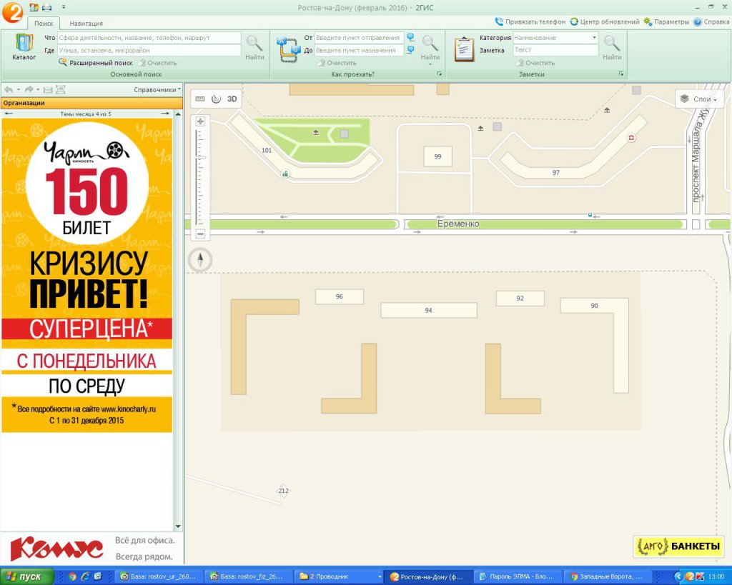Expand the quick access toolbar customize arrow
Screen dimensions: 732x585
pyautogui.click(x=64, y=7)
